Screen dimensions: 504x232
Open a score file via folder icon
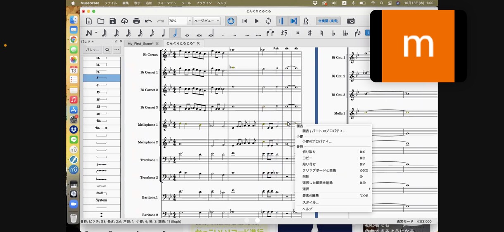[x=101, y=21]
